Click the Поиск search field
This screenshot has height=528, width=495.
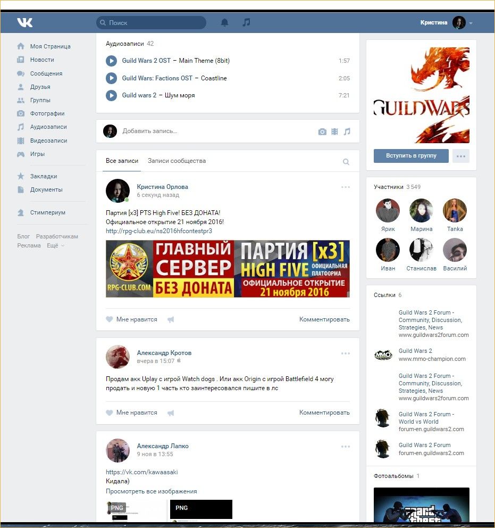[x=152, y=22]
